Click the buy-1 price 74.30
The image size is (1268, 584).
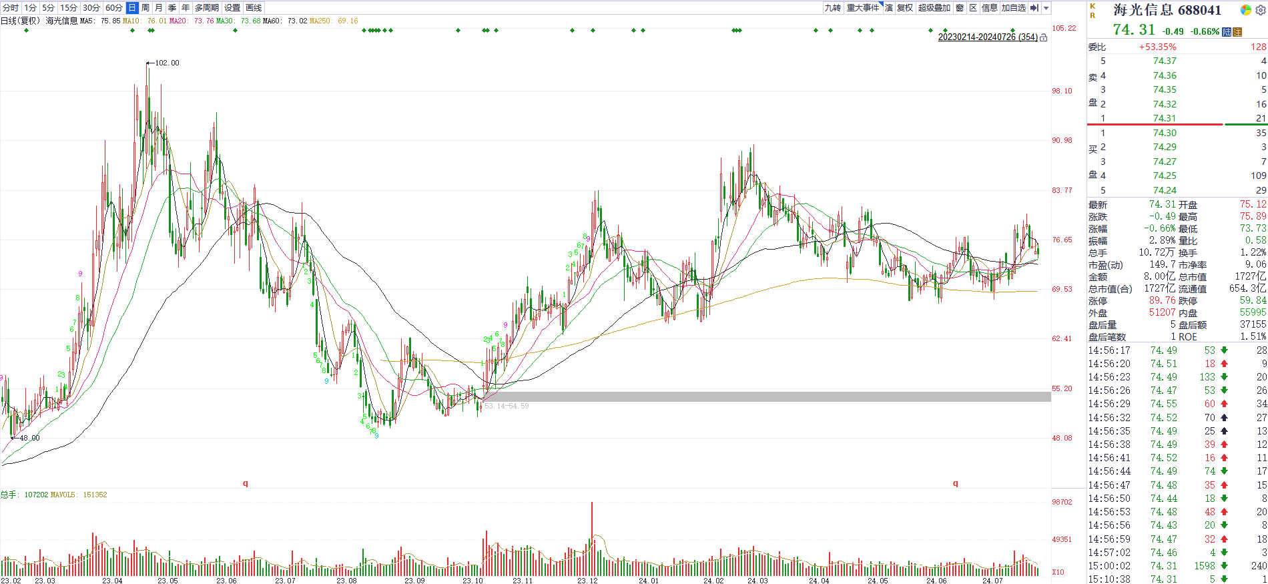(x=1165, y=133)
